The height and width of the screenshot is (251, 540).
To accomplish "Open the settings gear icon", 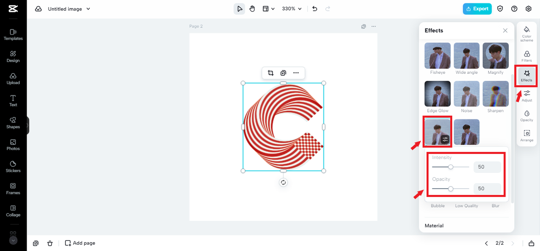I will point(529,9).
